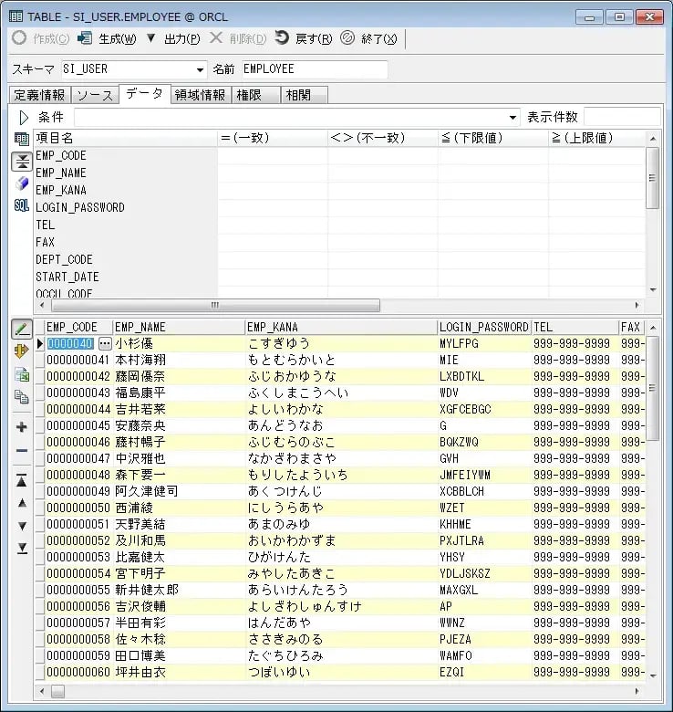Jump to first record arrow icon
This screenshot has height=712, width=673.
[22, 481]
